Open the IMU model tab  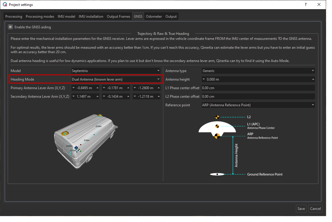pyautogui.click(x=66, y=17)
